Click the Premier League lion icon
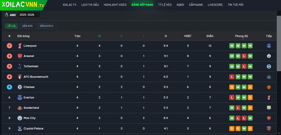This screenshot has width=281, height=135. tap(7, 15)
